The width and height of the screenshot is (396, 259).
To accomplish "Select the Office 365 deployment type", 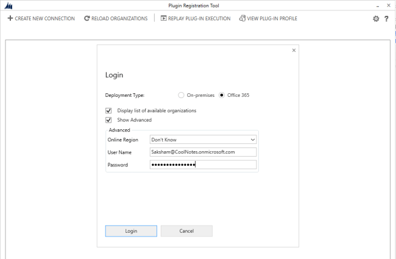I will 222,95.
